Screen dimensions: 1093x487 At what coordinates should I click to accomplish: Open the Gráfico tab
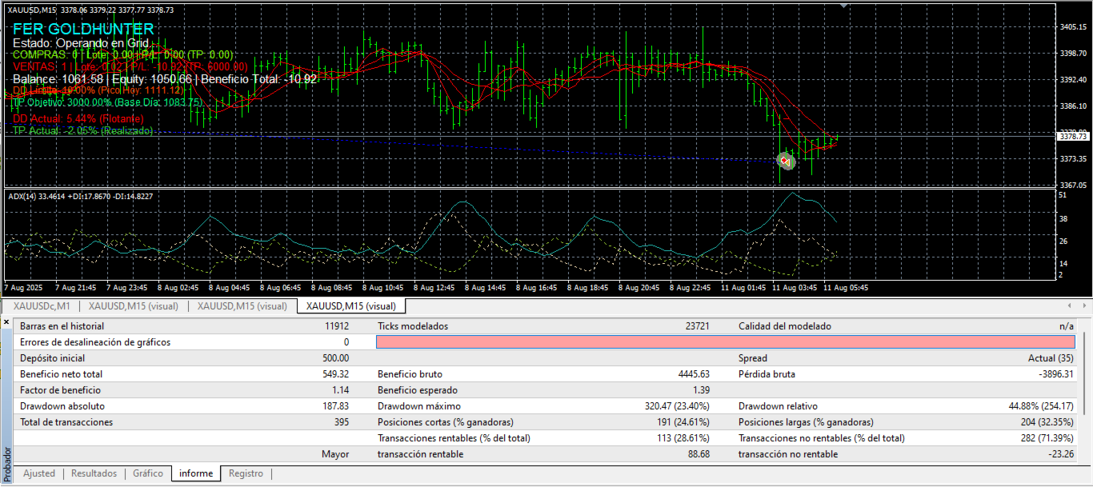point(148,473)
